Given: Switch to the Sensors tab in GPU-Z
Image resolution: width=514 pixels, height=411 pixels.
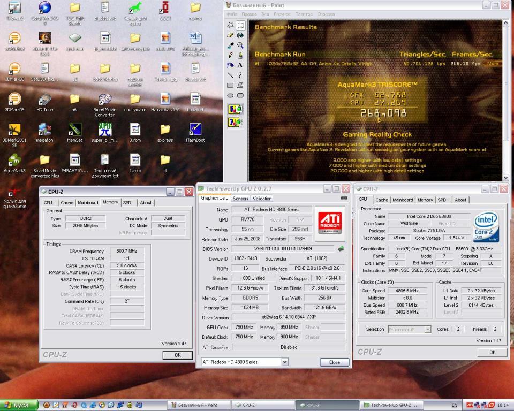Looking at the screenshot, I should click(240, 199).
